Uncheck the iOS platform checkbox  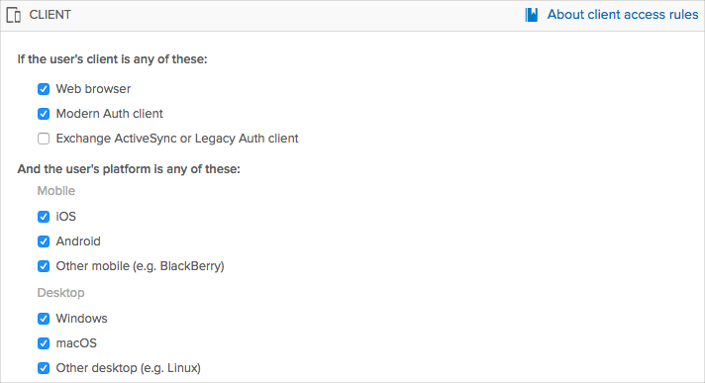pos(44,217)
